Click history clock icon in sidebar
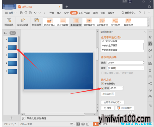The image size is (154, 127). click(x=150, y=90)
